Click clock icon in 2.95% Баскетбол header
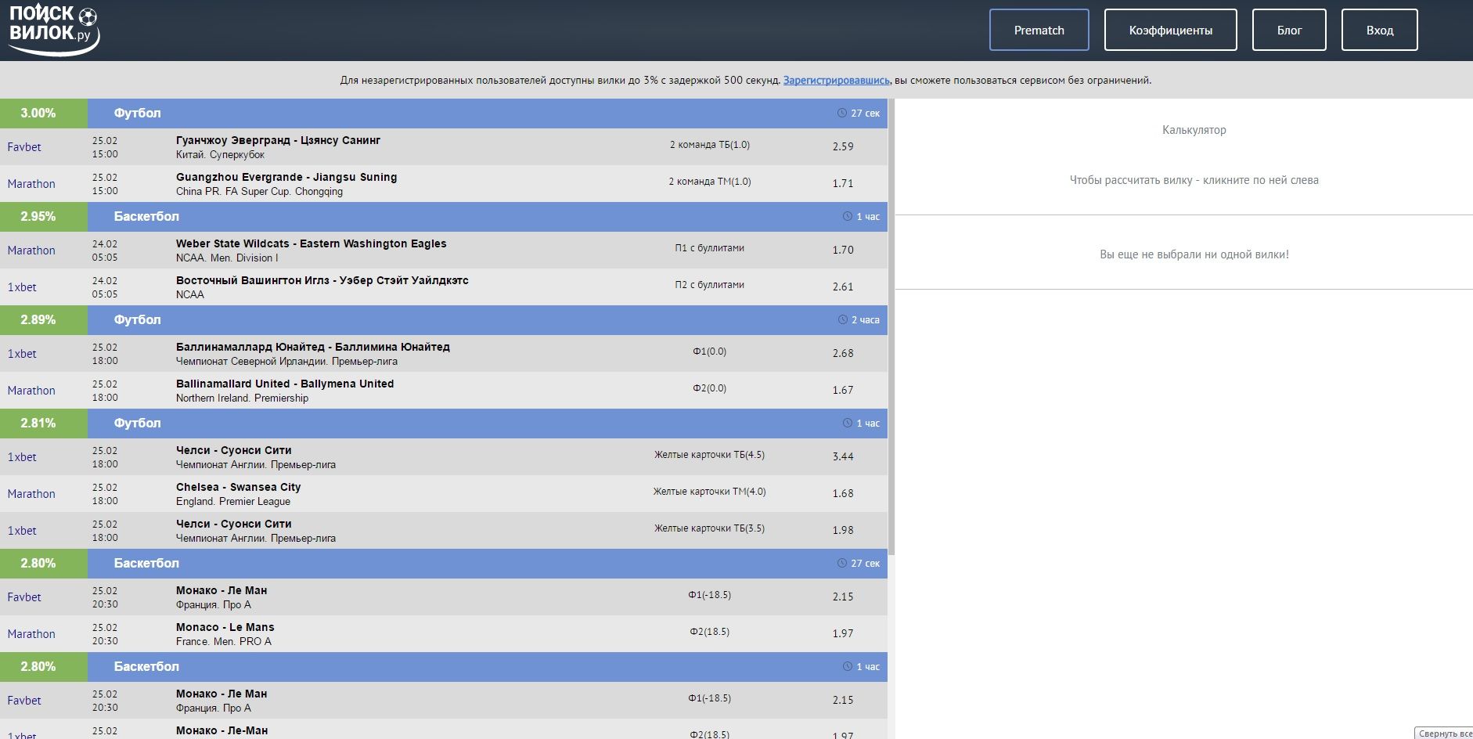 click(847, 217)
